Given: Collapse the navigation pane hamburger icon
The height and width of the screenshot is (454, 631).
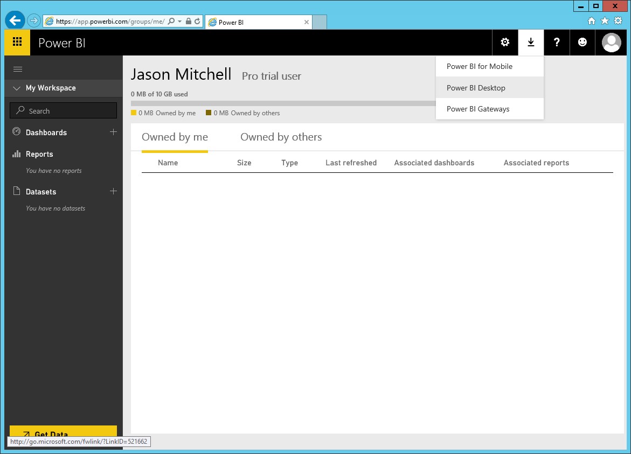Looking at the screenshot, I should point(18,69).
